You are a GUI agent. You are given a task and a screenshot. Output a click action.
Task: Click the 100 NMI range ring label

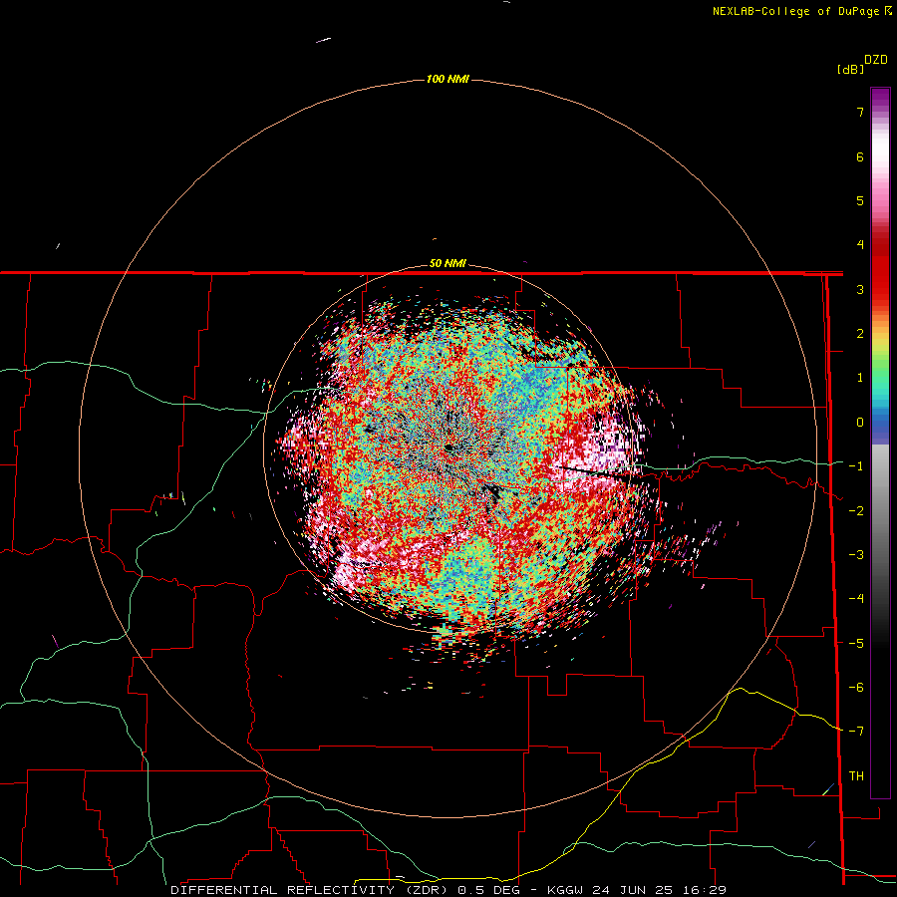[448, 79]
